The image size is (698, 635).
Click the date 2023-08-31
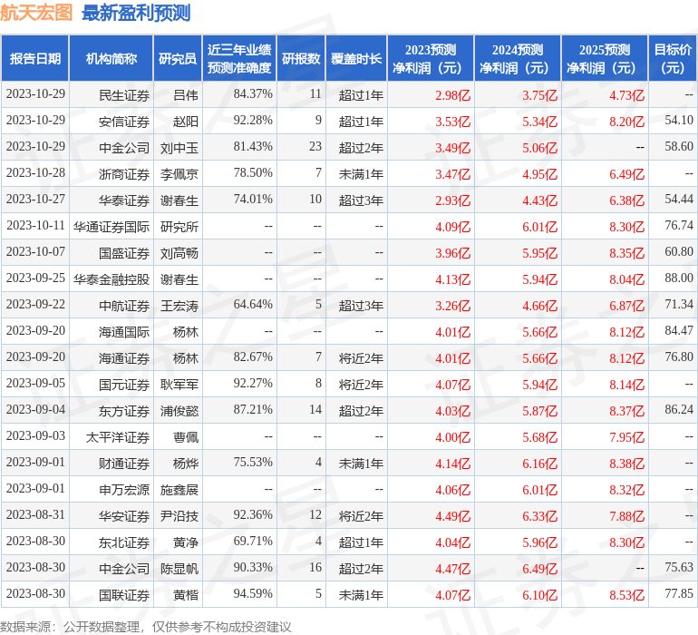pyautogui.click(x=35, y=514)
